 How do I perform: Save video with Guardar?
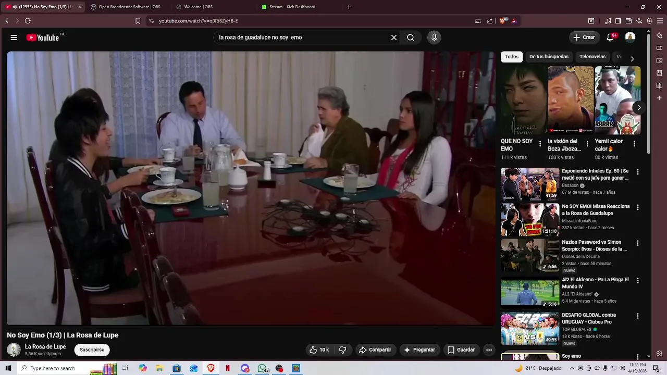(461, 350)
